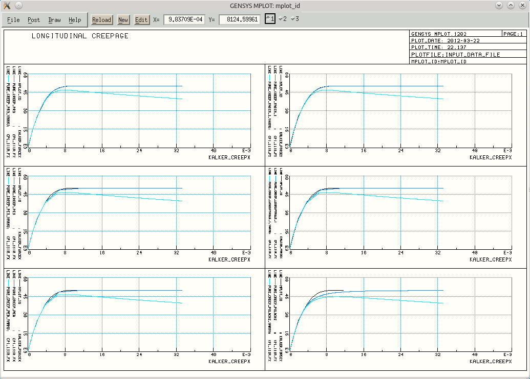530x379 pixels.
Task: Open the window menu via X icon
Action: tap(7, 6)
